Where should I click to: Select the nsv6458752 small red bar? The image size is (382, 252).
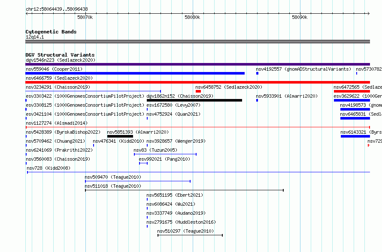tap(198, 91)
